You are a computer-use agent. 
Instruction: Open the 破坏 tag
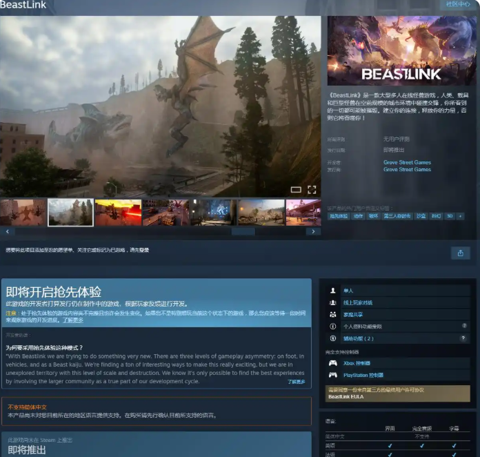374,216
